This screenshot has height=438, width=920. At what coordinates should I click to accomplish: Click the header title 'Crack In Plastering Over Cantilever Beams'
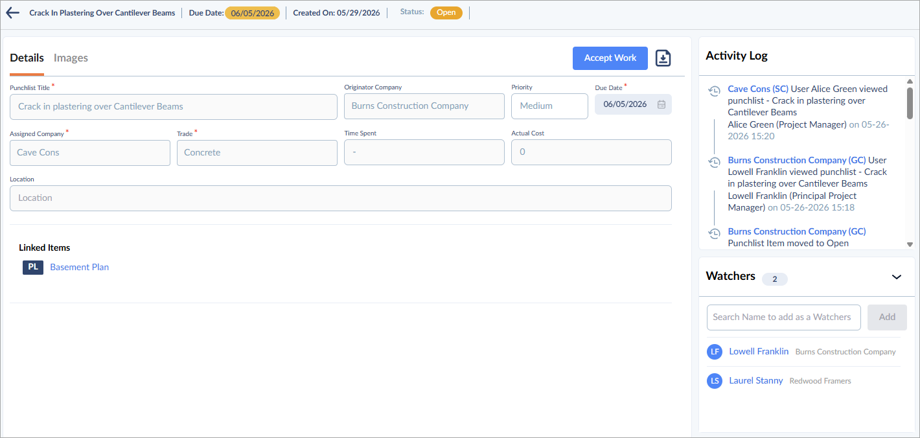pyautogui.click(x=102, y=13)
